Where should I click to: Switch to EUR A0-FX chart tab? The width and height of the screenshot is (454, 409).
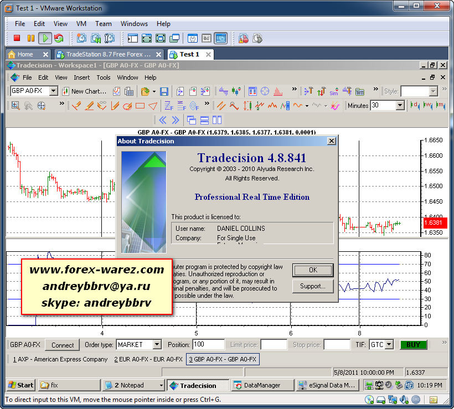(x=148, y=359)
